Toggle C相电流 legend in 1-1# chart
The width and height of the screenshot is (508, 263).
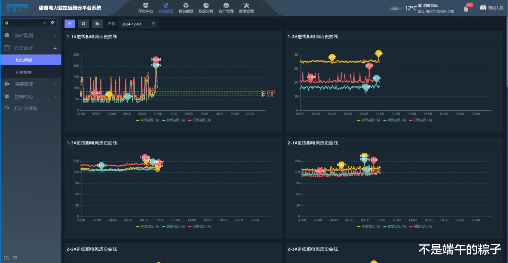(200, 120)
